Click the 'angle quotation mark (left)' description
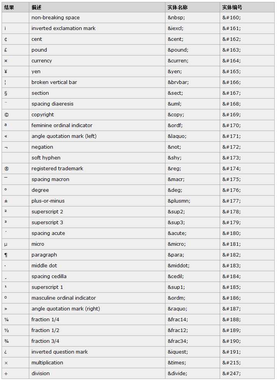The image size is (277, 384). (x=64, y=136)
